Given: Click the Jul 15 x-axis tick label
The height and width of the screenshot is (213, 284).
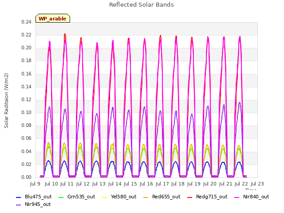Looking at the screenshot, I should [130, 184].
